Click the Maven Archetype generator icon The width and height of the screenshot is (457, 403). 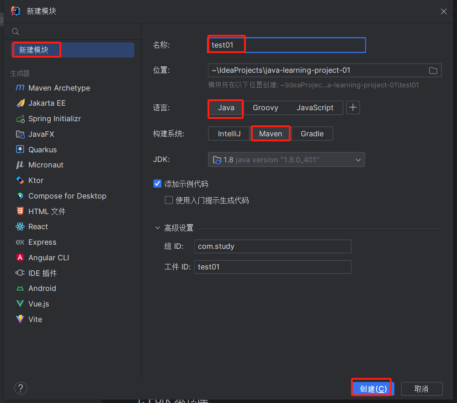[20, 87]
